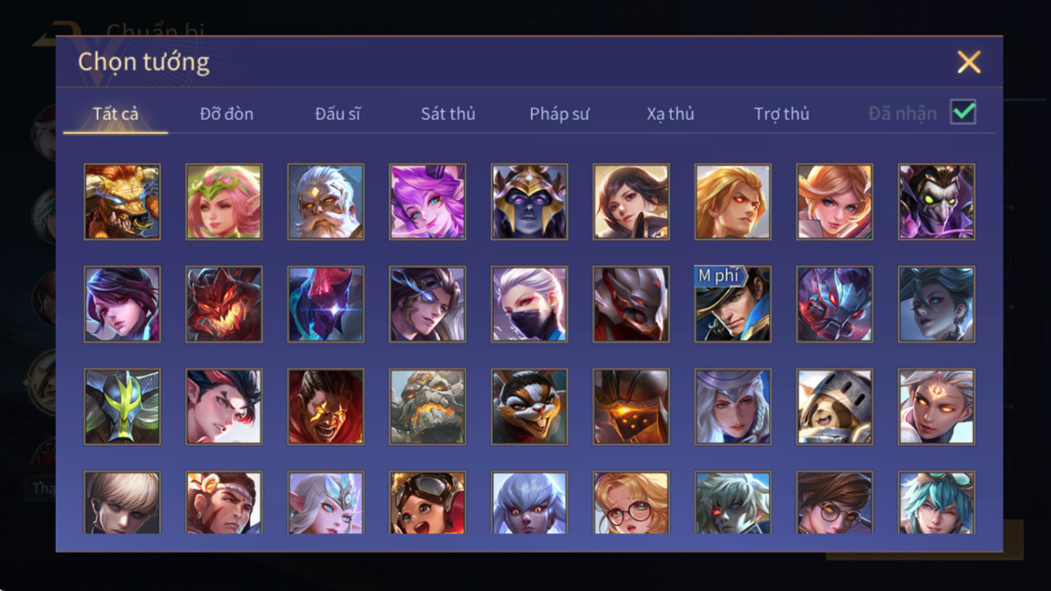Viewport: 1051px width, 591px height.
Task: Show the Pháp sư heroes tab
Action: click(x=559, y=114)
